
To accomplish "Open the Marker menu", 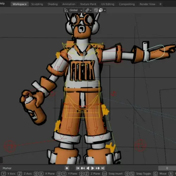I will [x=7, y=168].
